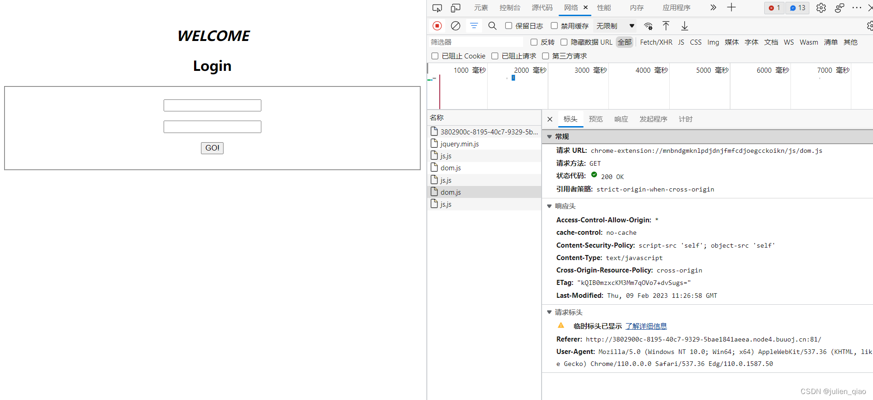Collapse the 请求标头 section
Image resolution: width=873 pixels, height=400 pixels.
pyautogui.click(x=549, y=312)
